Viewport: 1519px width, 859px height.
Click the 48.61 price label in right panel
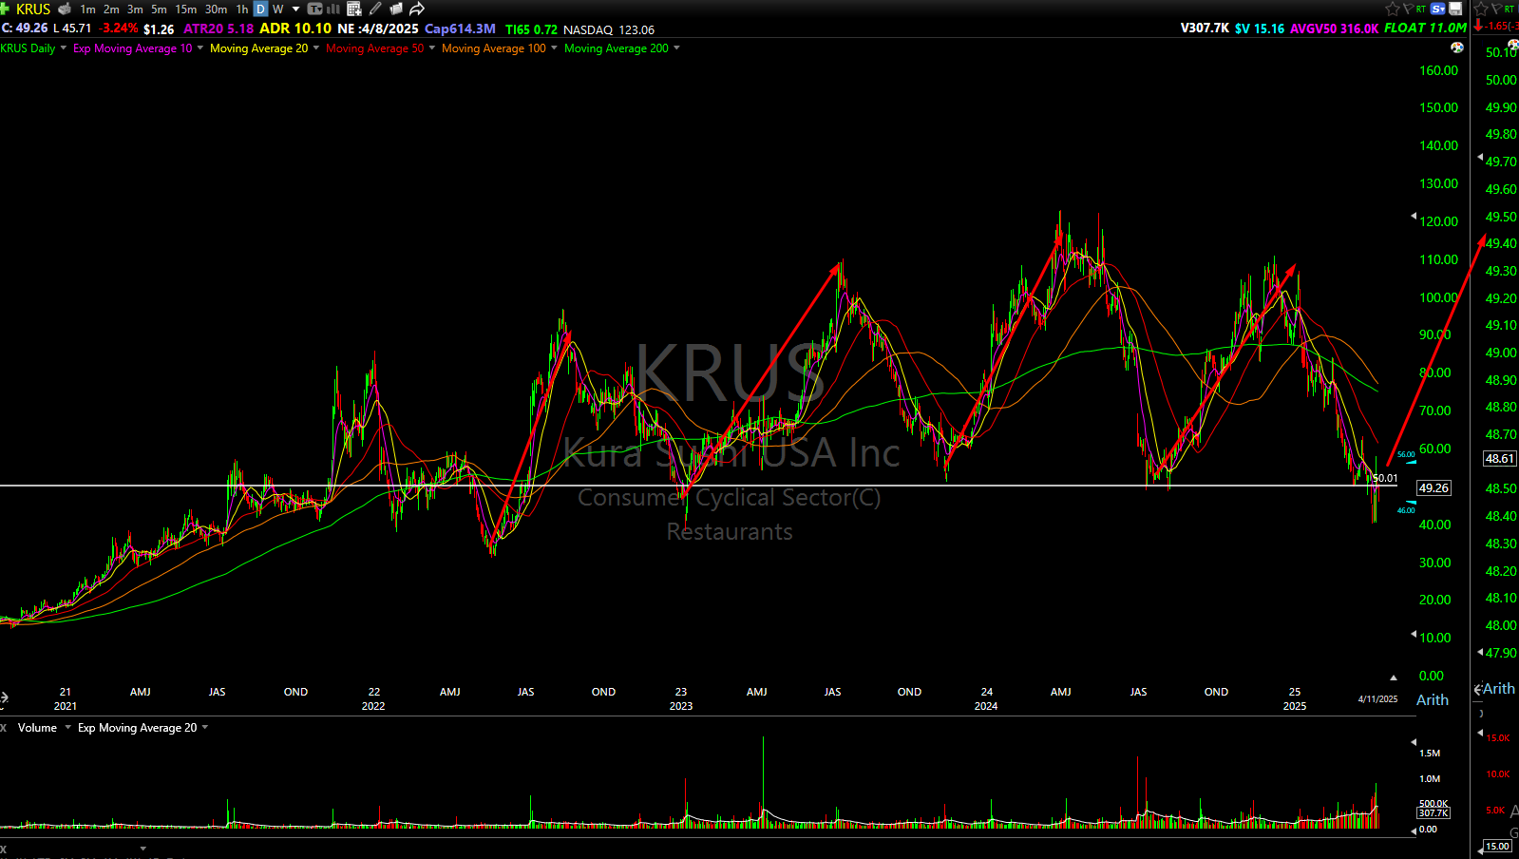point(1500,459)
